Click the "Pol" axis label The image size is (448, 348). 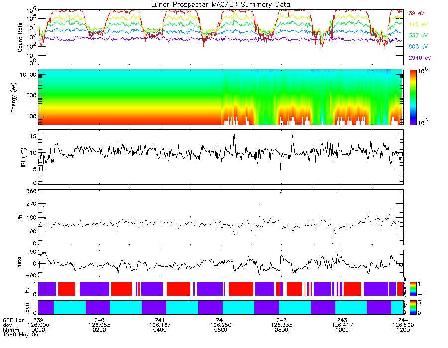(x=27, y=289)
